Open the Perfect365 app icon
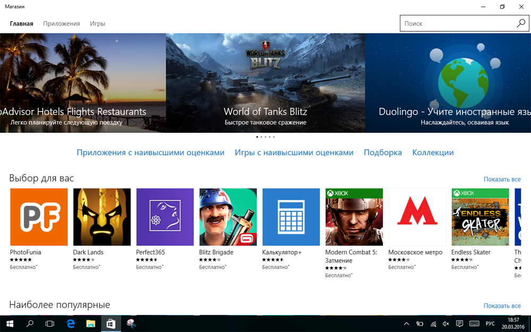This screenshot has width=531, height=332. 165,217
